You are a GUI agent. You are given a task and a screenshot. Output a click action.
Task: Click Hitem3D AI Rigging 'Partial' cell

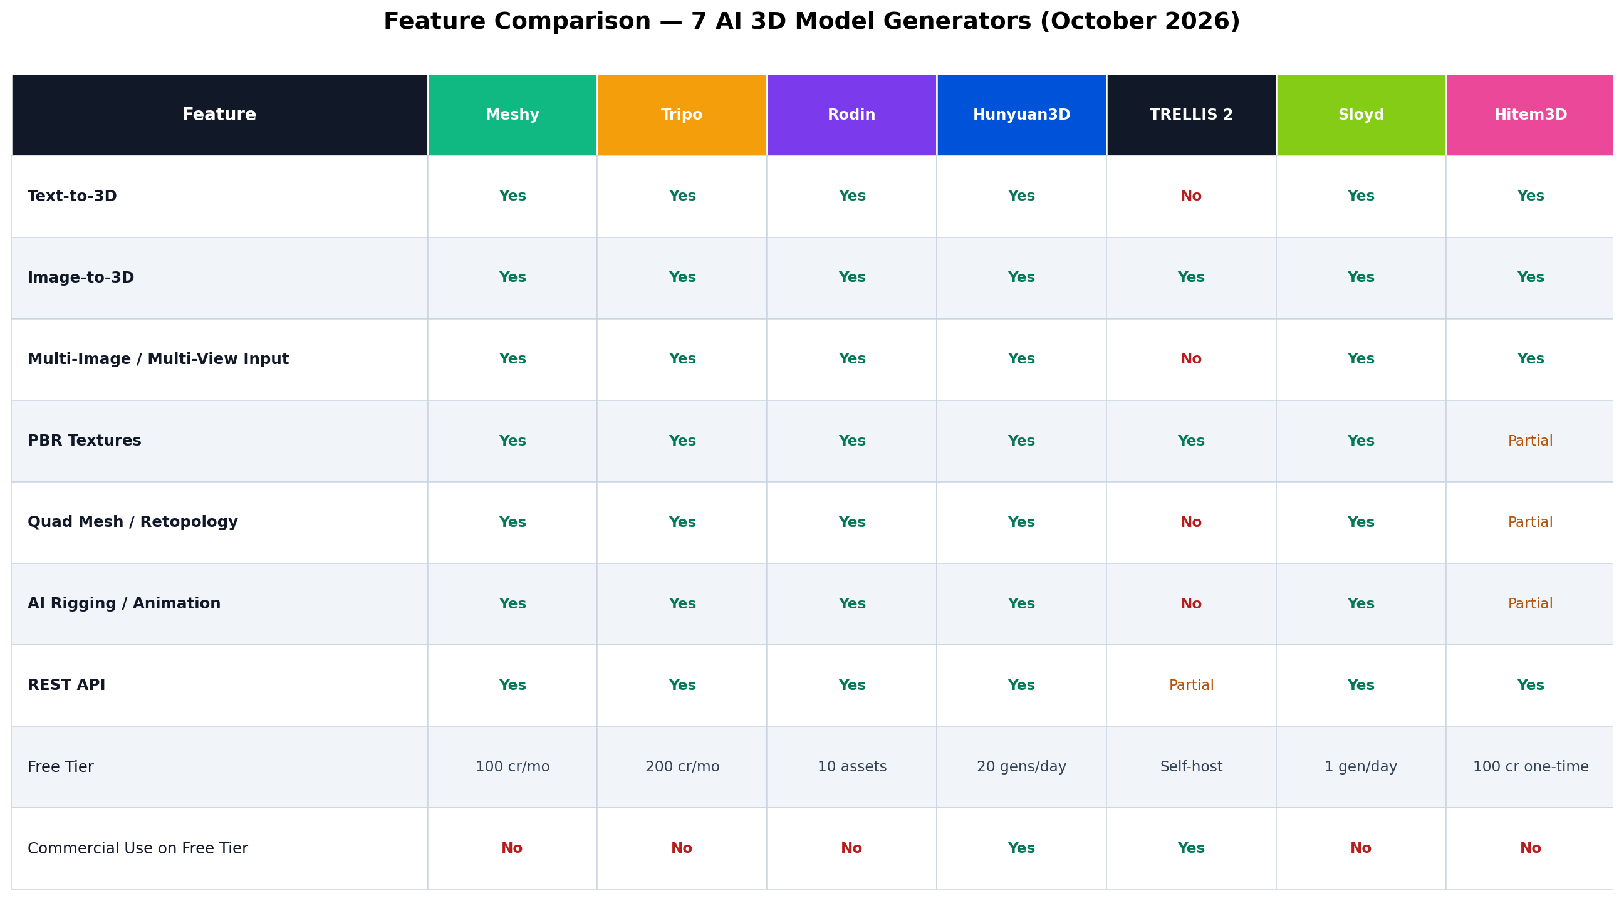click(x=1530, y=603)
